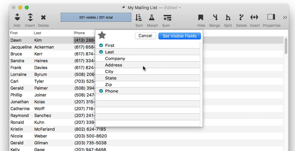Viewport: 295px width, 151px height.
Task: Click the Phone column header
Action: click(x=79, y=33)
